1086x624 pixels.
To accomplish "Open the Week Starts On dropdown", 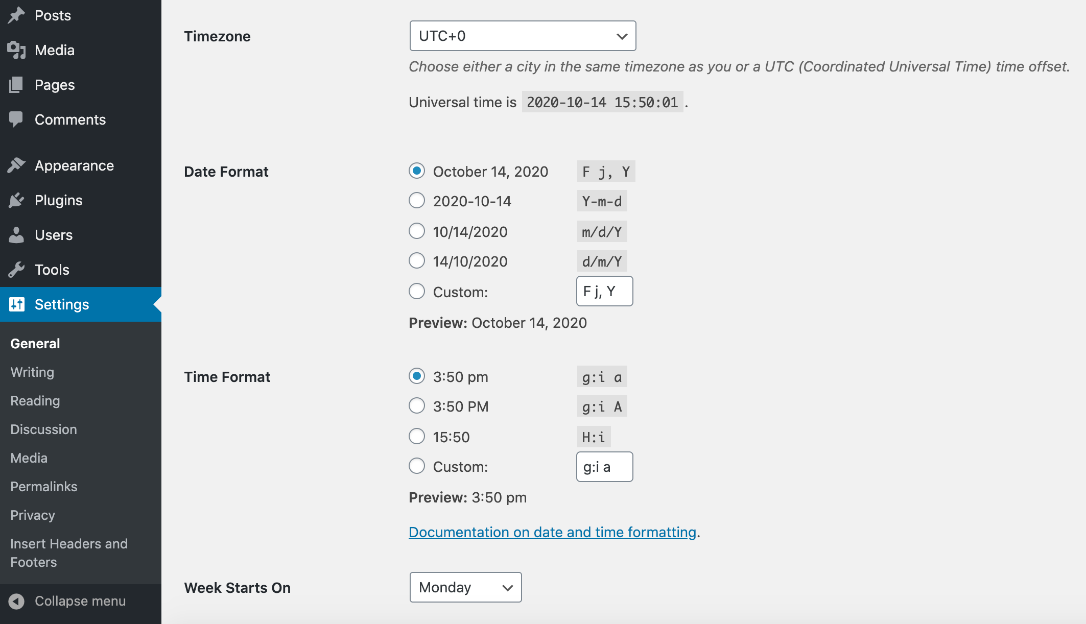I will [x=465, y=587].
